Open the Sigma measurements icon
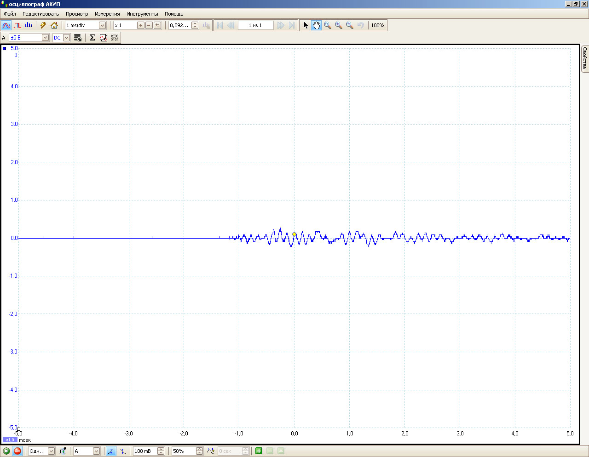Image resolution: width=589 pixels, height=457 pixels. click(x=92, y=38)
